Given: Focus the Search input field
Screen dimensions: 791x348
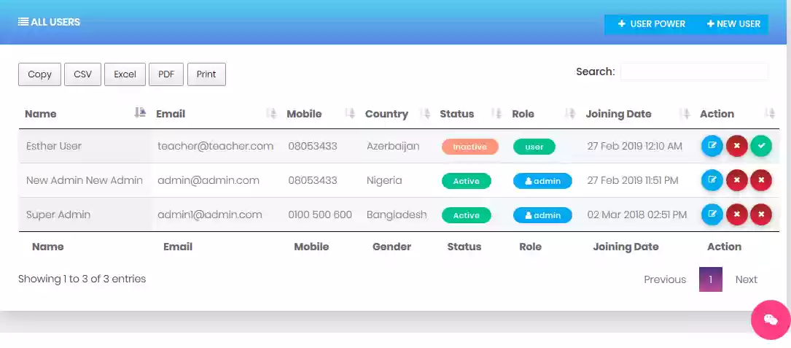Looking at the screenshot, I should click(x=694, y=71).
